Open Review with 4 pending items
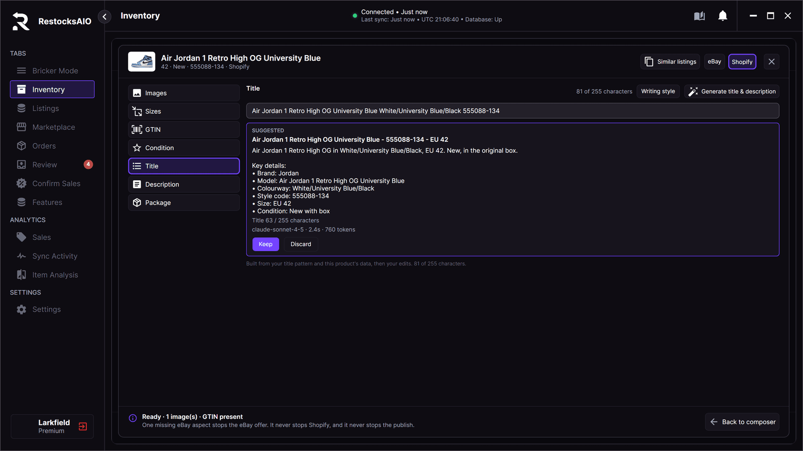 pos(52,164)
